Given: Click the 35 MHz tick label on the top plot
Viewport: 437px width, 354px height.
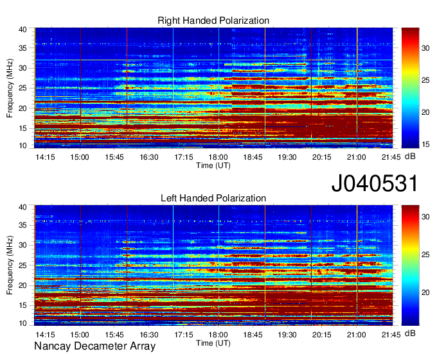Looking at the screenshot, I should (22, 48).
